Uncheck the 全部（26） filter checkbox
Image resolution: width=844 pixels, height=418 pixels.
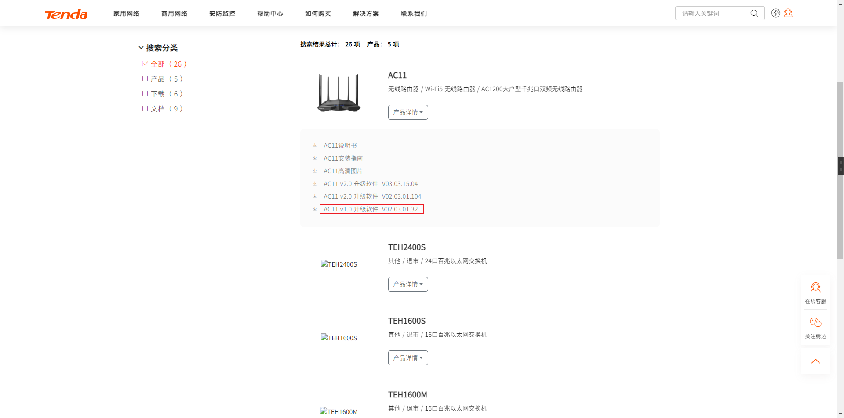click(x=145, y=64)
